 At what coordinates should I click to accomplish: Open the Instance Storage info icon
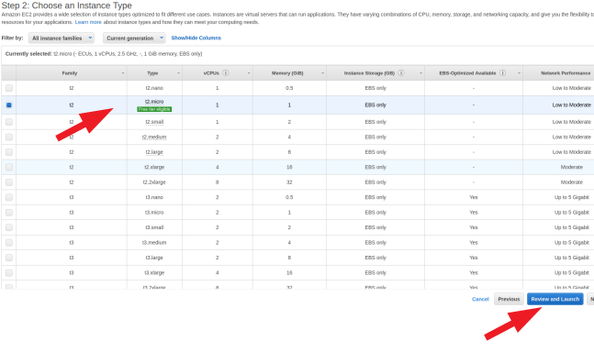[401, 72]
